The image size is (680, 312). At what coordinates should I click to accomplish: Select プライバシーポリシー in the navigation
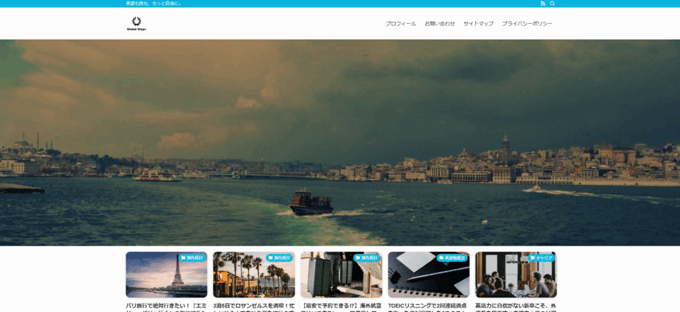(527, 24)
